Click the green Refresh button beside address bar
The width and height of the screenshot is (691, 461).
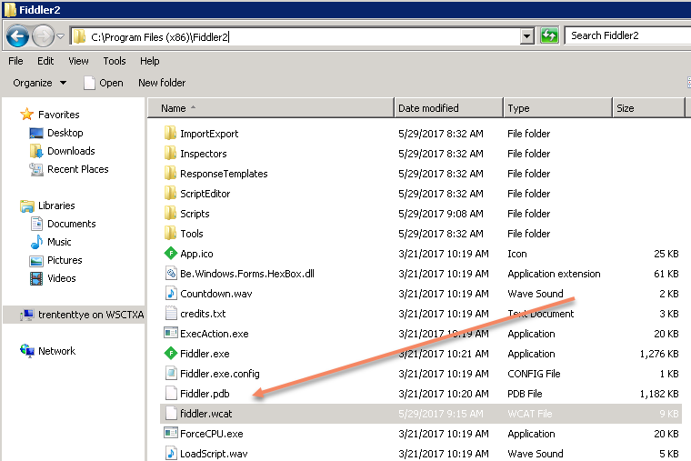(x=549, y=35)
